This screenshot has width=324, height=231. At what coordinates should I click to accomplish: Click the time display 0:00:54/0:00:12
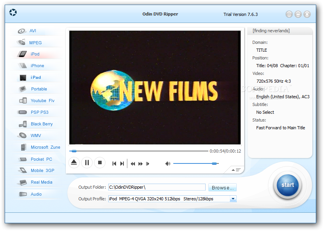(x=225, y=151)
